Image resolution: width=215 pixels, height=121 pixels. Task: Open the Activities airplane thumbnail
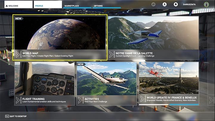click(x=107, y=79)
